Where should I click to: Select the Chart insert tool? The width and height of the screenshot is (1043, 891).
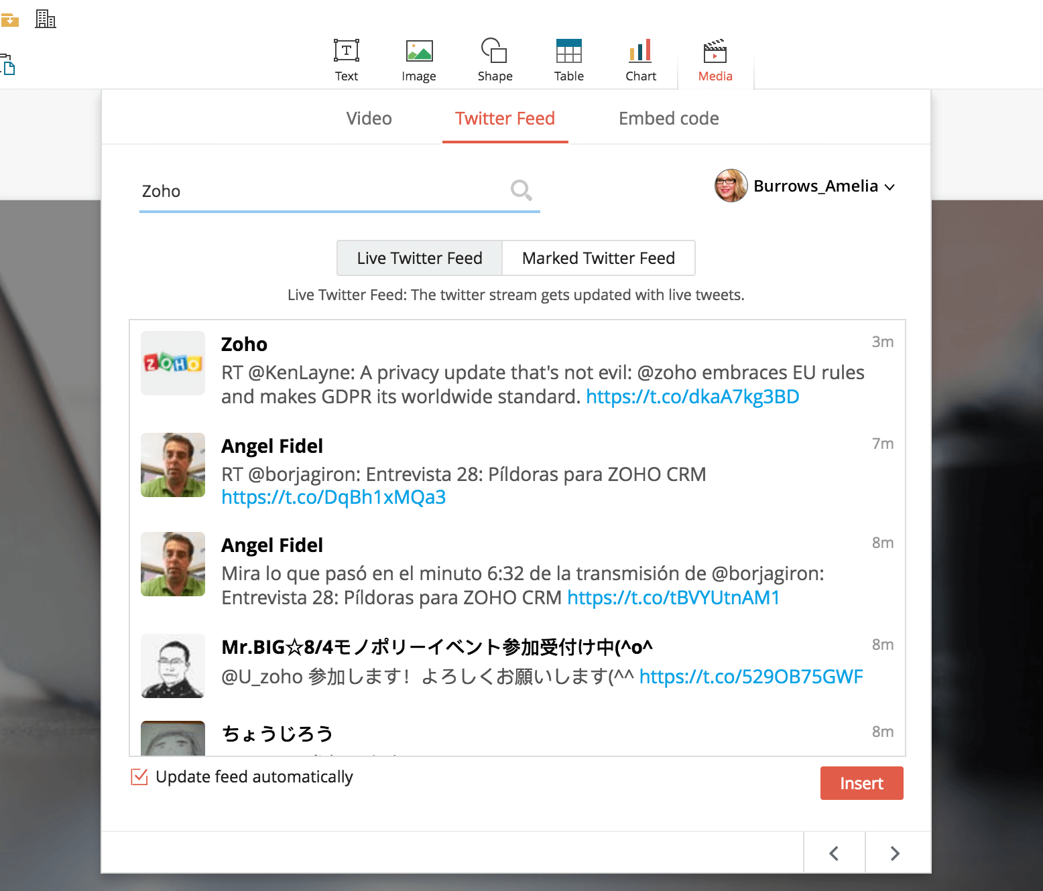(641, 60)
